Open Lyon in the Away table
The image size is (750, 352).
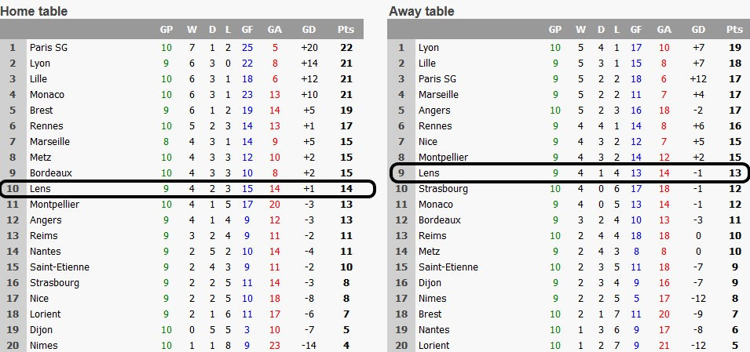[x=429, y=48]
